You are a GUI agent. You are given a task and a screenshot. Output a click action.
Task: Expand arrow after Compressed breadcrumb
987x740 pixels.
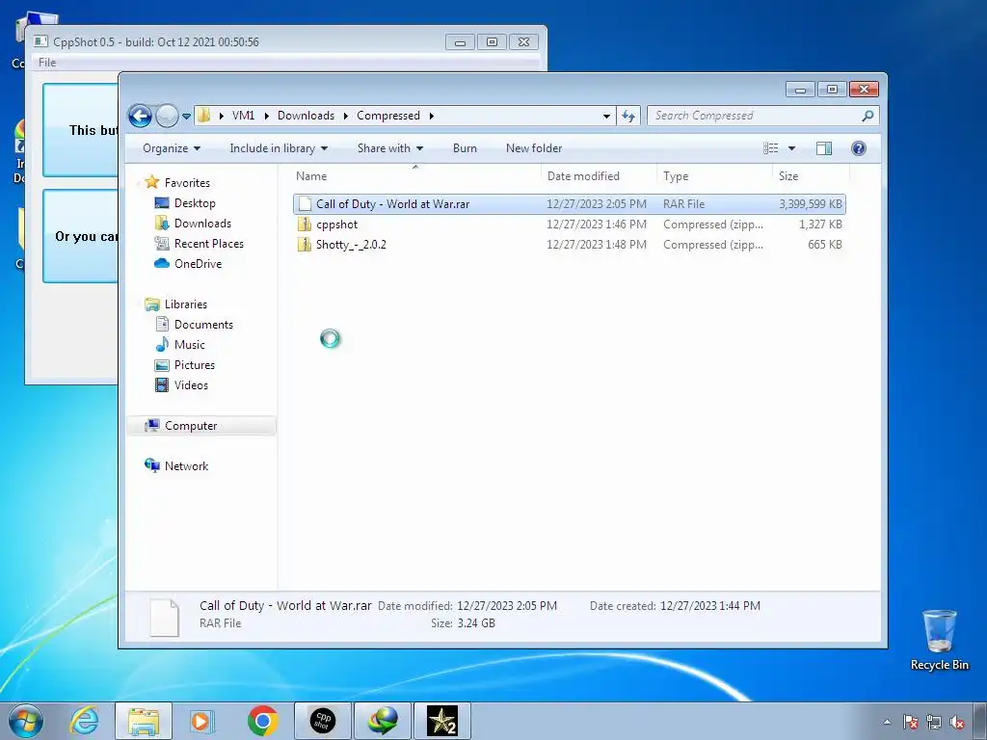pyautogui.click(x=431, y=116)
